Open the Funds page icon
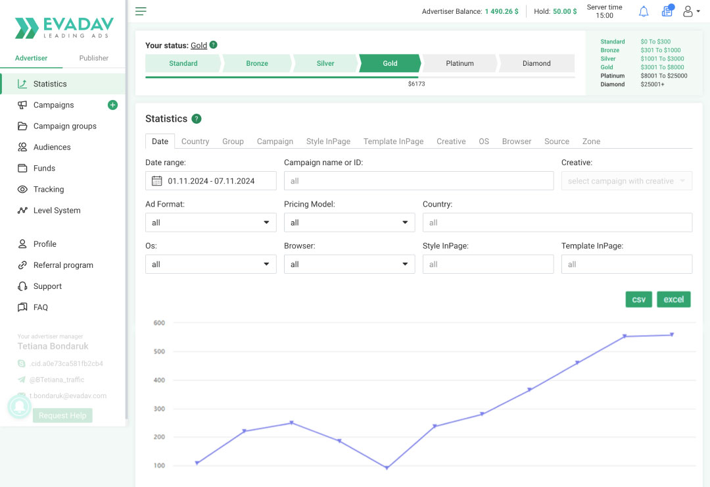Image resolution: width=710 pixels, height=487 pixels. (x=22, y=168)
